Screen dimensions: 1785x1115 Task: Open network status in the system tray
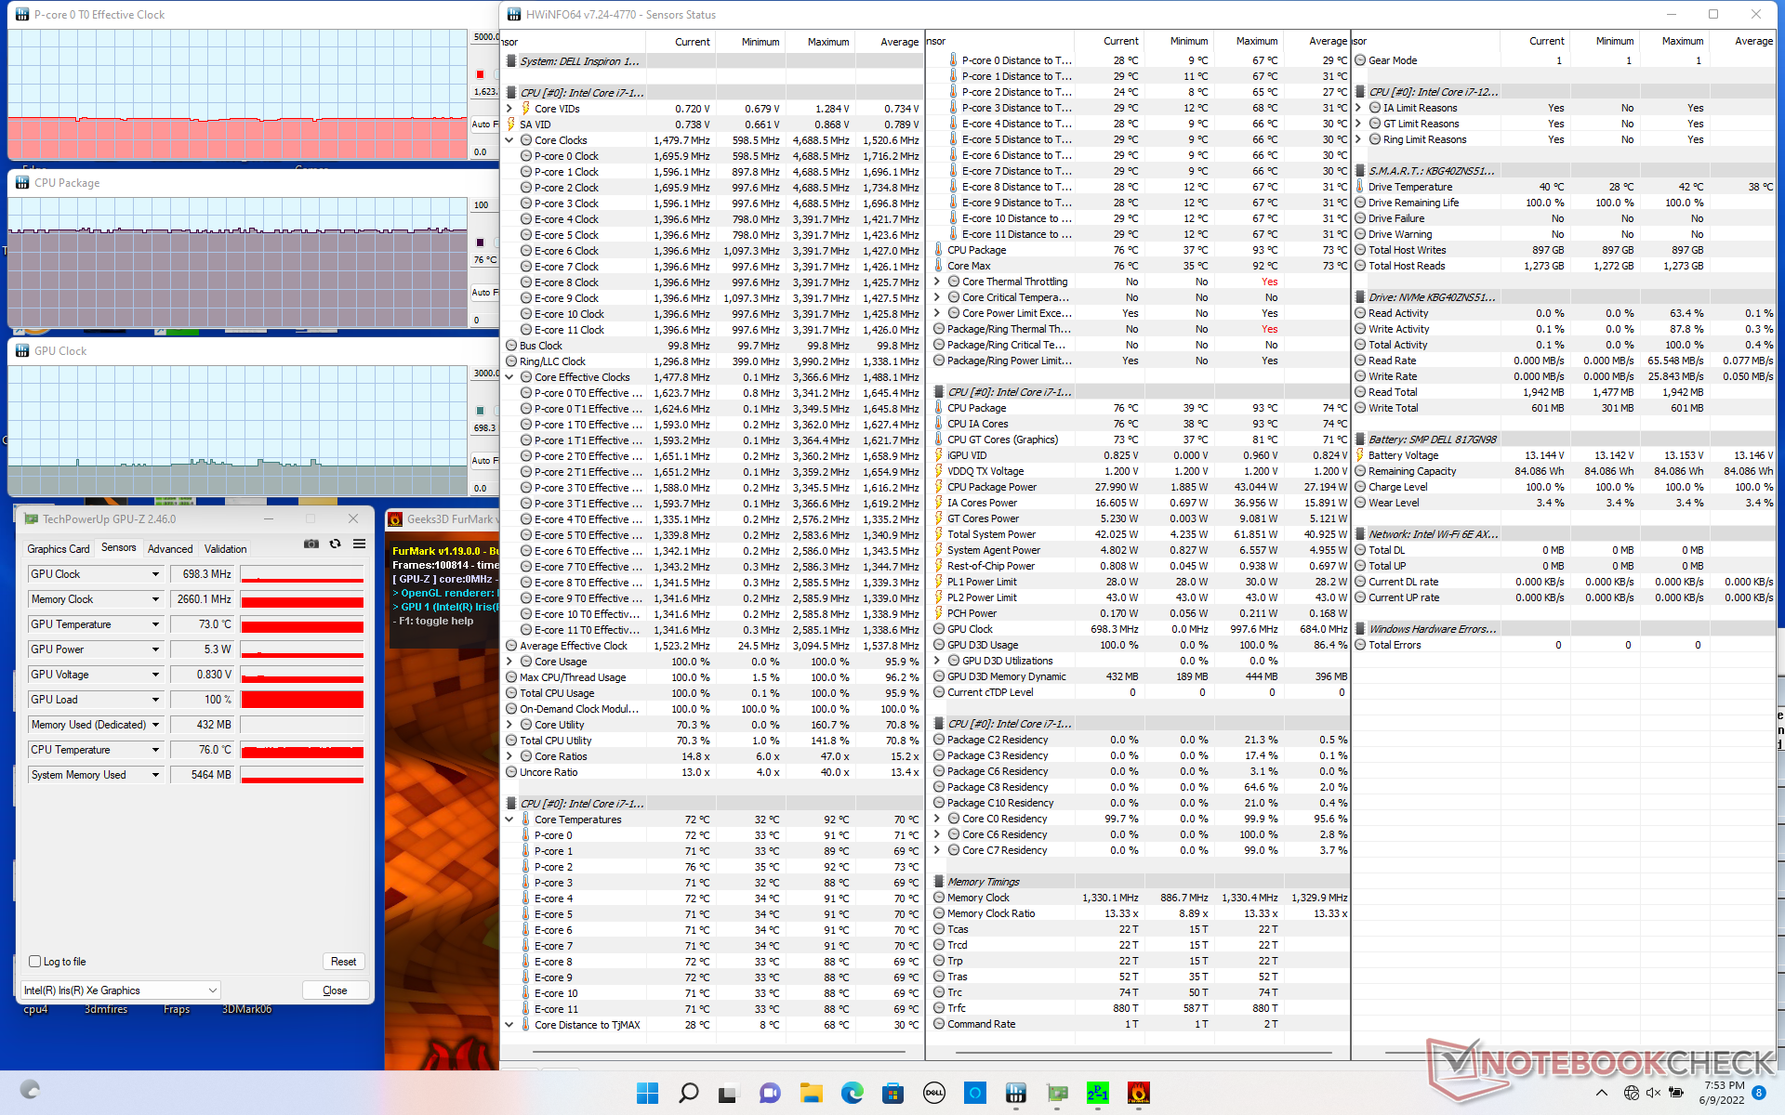(x=1631, y=1093)
